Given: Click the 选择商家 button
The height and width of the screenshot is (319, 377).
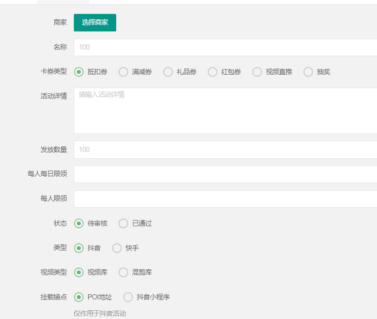Looking at the screenshot, I should click(95, 23).
